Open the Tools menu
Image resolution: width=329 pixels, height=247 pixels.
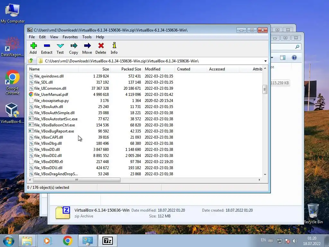tap(87, 37)
